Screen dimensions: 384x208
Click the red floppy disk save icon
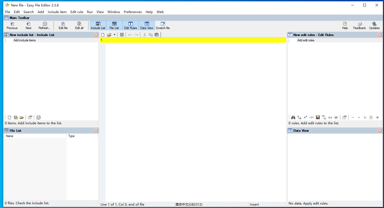[318, 117]
